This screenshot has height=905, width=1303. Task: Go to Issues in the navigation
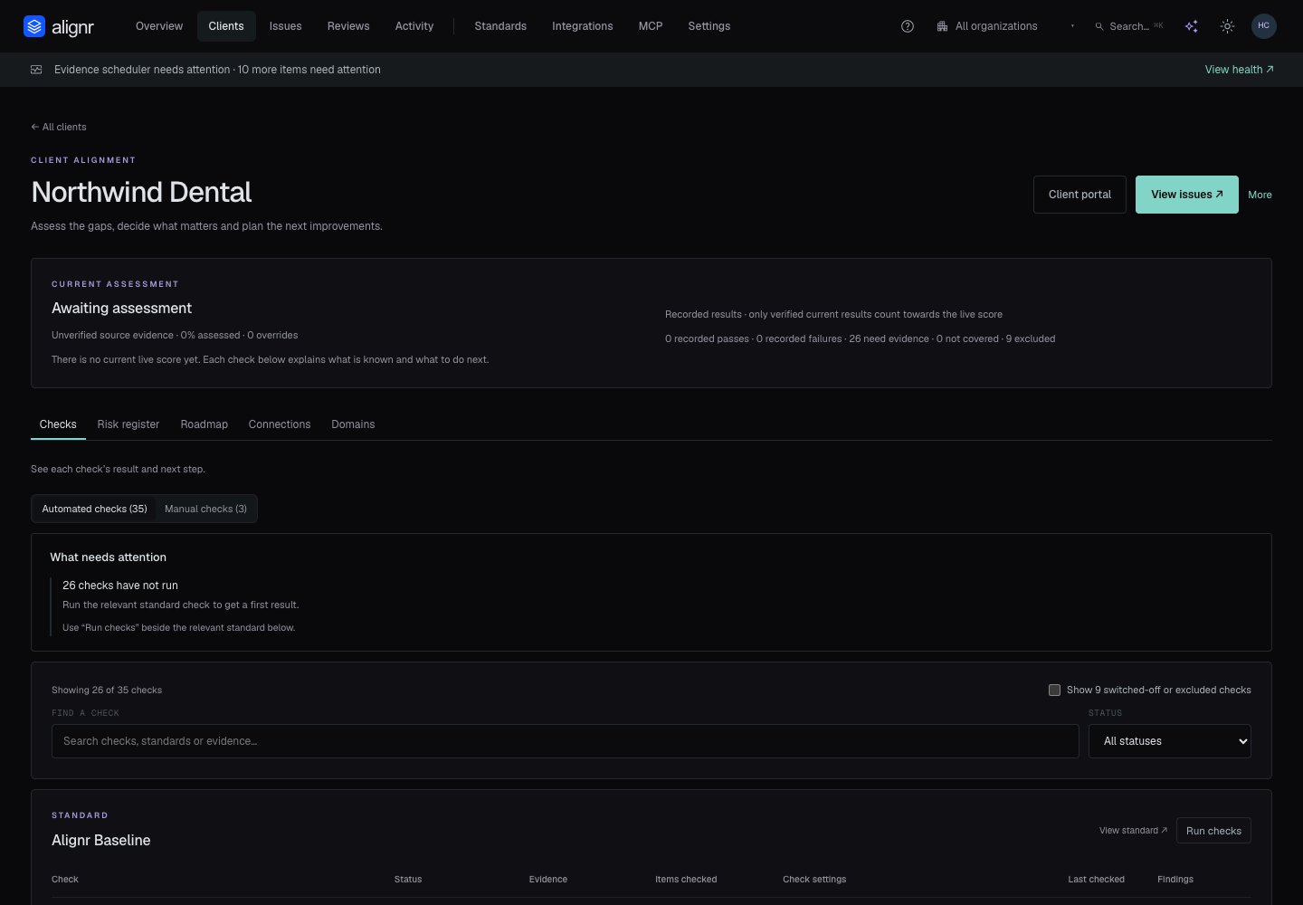[285, 26]
